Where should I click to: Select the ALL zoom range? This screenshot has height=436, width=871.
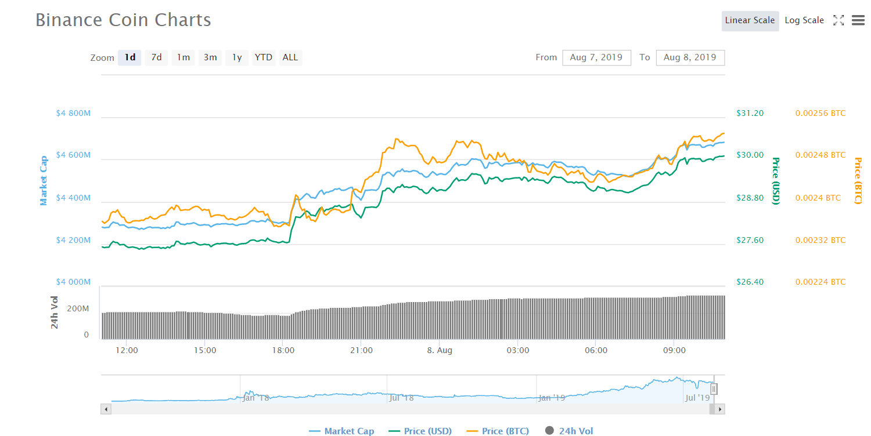pos(290,57)
